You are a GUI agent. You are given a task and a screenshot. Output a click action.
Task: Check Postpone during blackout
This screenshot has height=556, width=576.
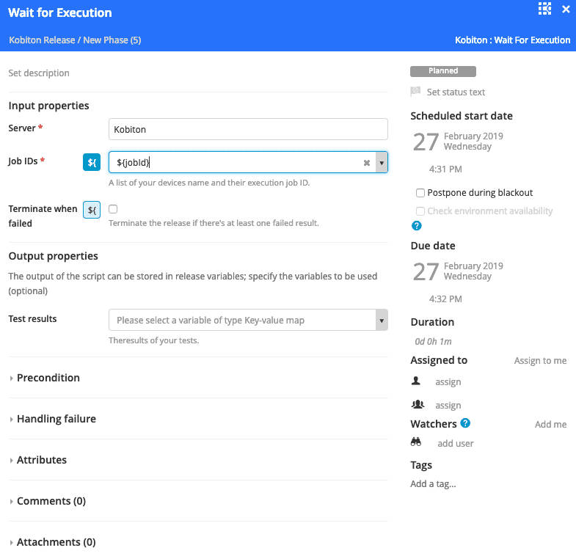coord(420,193)
